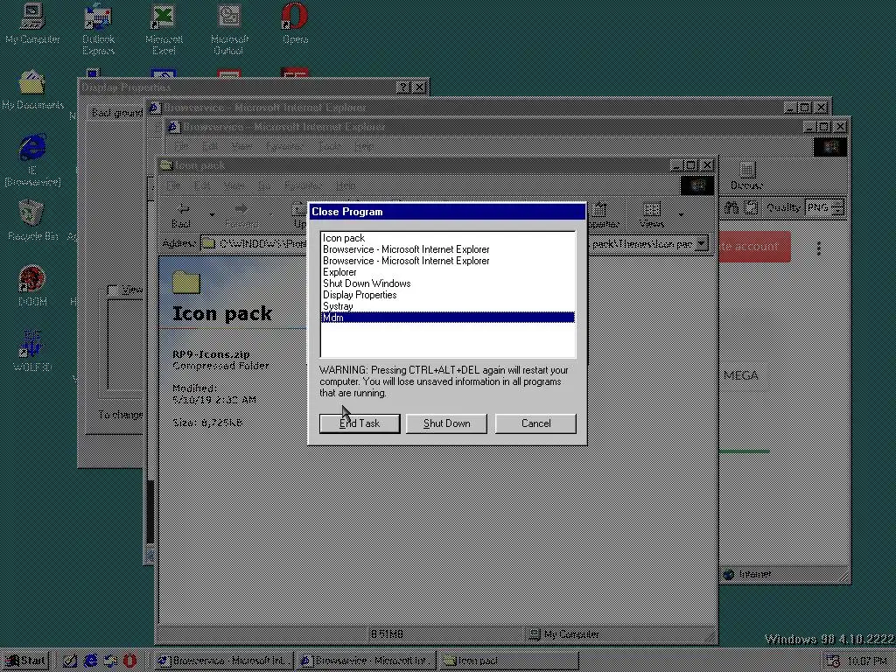Click the End Task button
The image size is (896, 672).
[360, 423]
